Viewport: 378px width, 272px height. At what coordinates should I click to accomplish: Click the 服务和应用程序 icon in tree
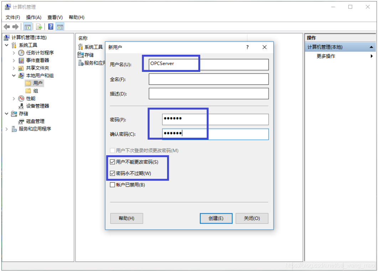pos(14,129)
